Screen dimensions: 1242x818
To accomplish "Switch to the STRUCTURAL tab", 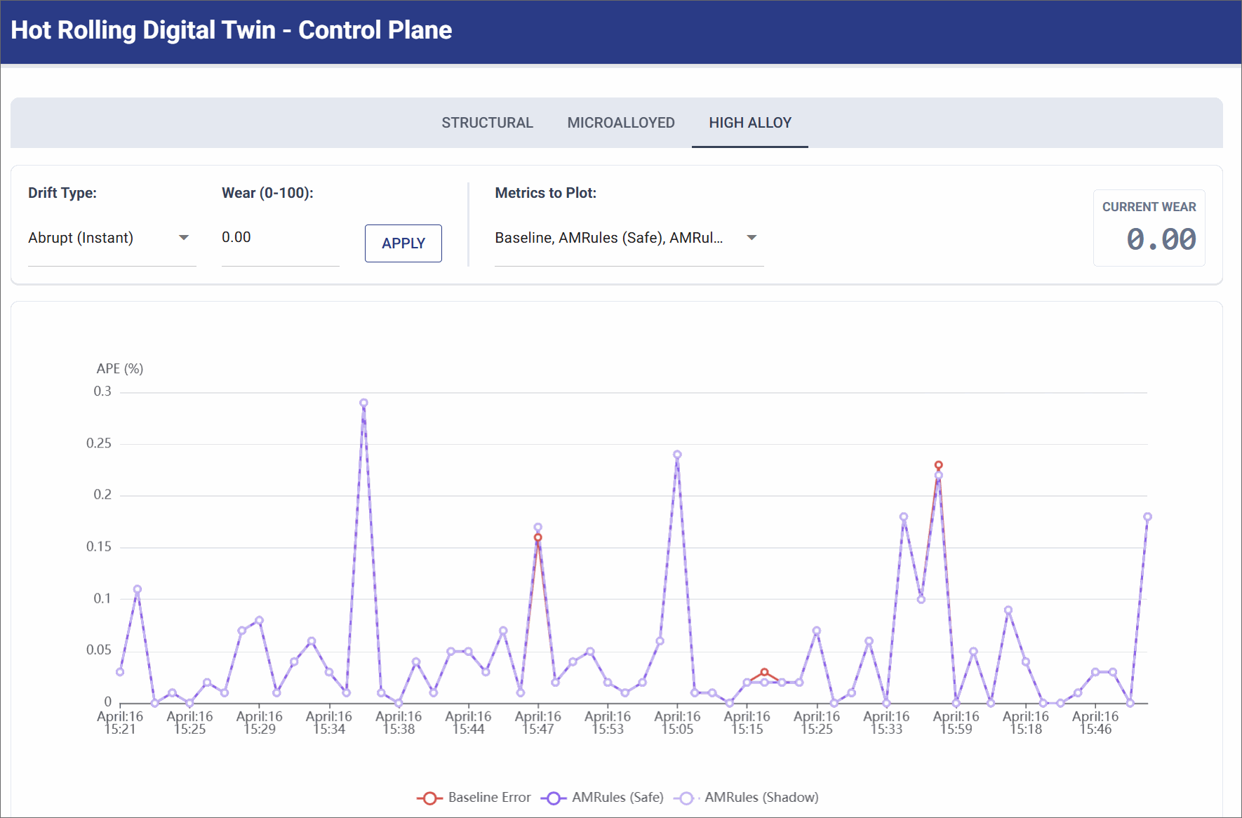I will 487,123.
